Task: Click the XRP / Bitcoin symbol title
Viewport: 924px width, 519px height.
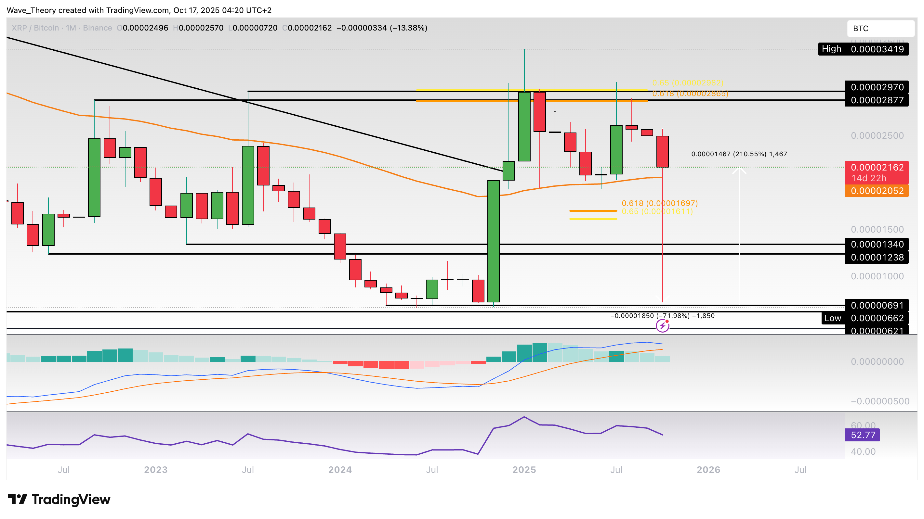Action: [x=35, y=28]
